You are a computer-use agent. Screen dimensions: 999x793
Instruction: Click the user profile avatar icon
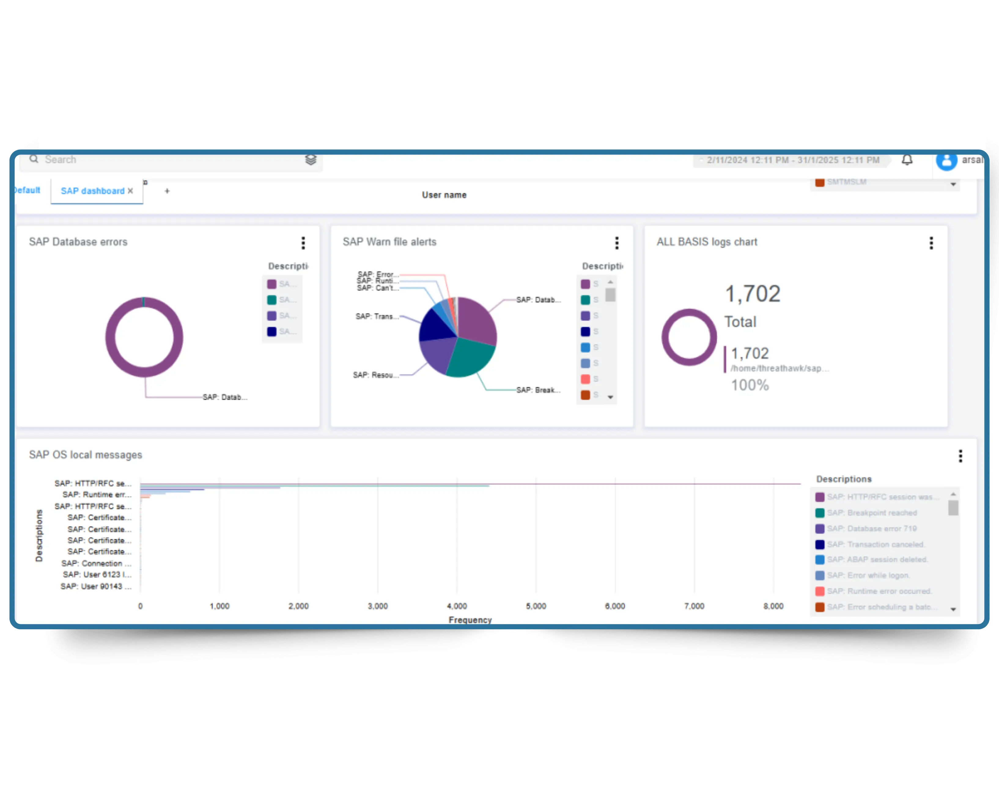click(946, 161)
